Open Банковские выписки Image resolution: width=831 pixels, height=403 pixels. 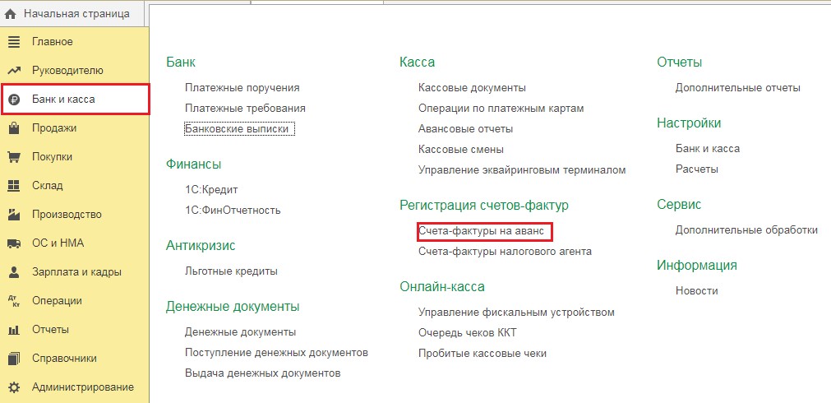(x=238, y=129)
